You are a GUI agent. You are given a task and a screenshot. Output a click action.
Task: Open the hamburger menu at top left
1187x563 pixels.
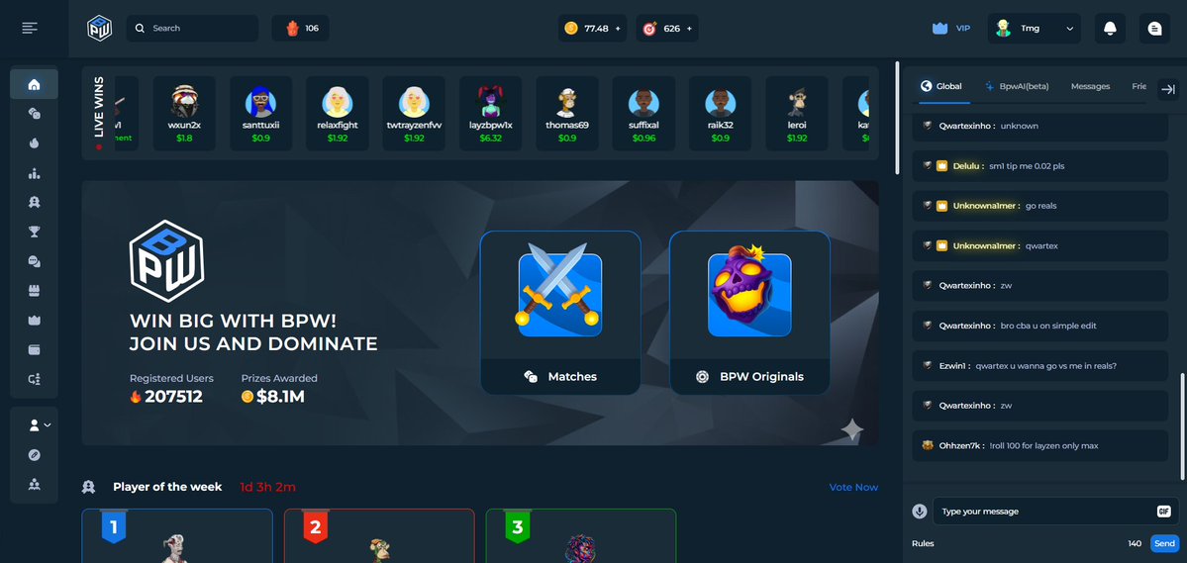click(30, 28)
